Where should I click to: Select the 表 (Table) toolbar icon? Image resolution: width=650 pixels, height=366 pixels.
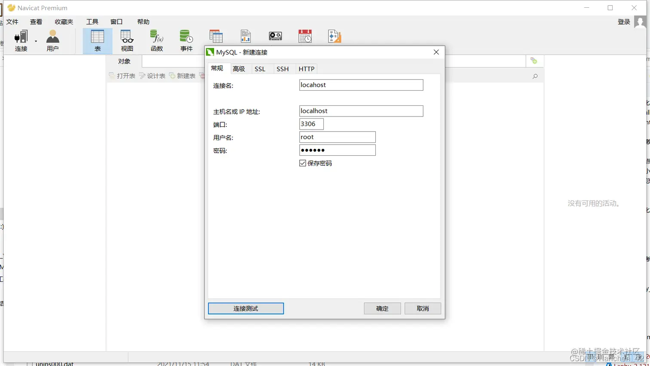pos(98,41)
